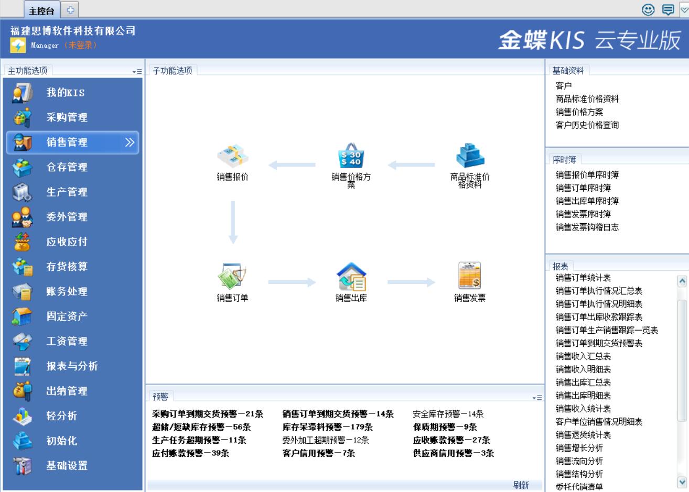Viewport: 689px width, 492px height.
Task: Open 采购订单到期交货预警-21条 alert
Action: coord(208,414)
